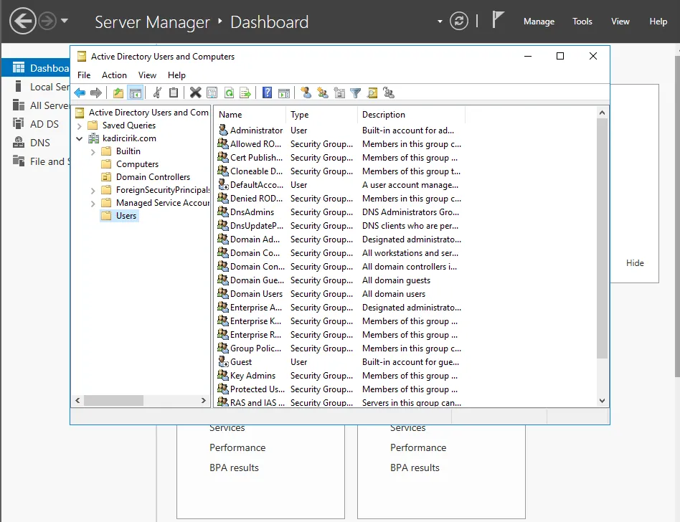Click the list pane vertical scrollbar thumb

point(602,239)
